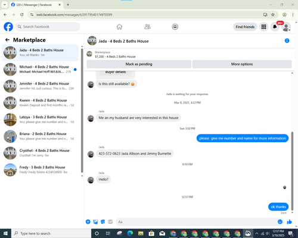Open File Explorer from taskbar
The image size is (298, 238).
pyautogui.click(x=141, y=233)
